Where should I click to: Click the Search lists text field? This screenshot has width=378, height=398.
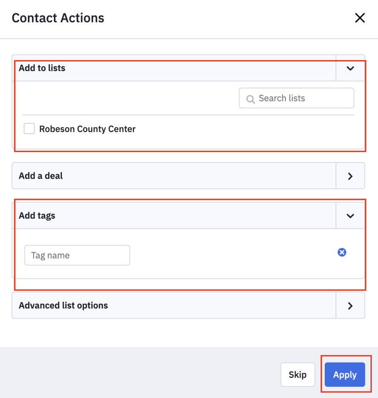click(x=296, y=98)
